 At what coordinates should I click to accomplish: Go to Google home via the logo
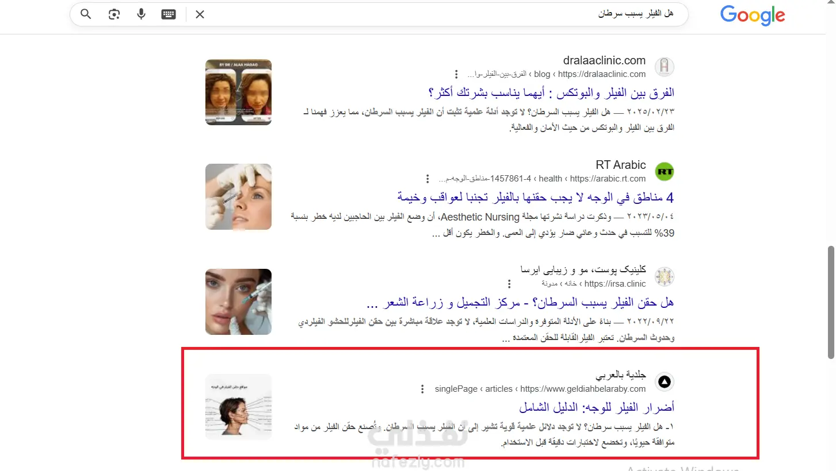coord(753,15)
